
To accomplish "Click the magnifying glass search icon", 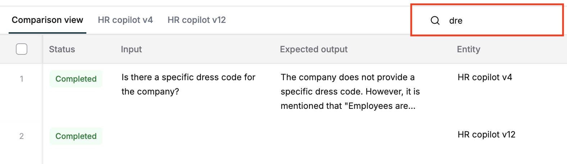I will pos(435,20).
